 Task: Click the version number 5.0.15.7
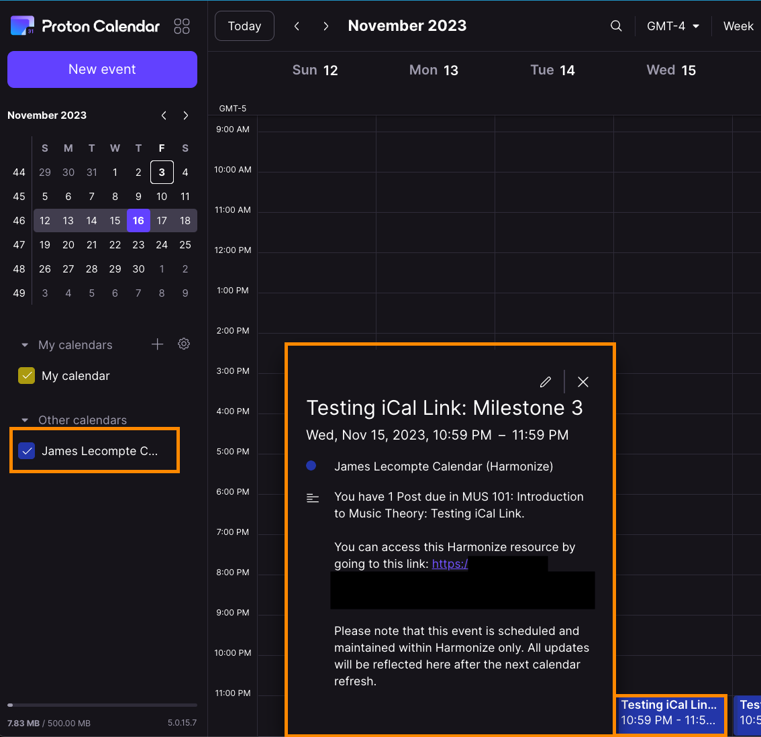tap(182, 723)
